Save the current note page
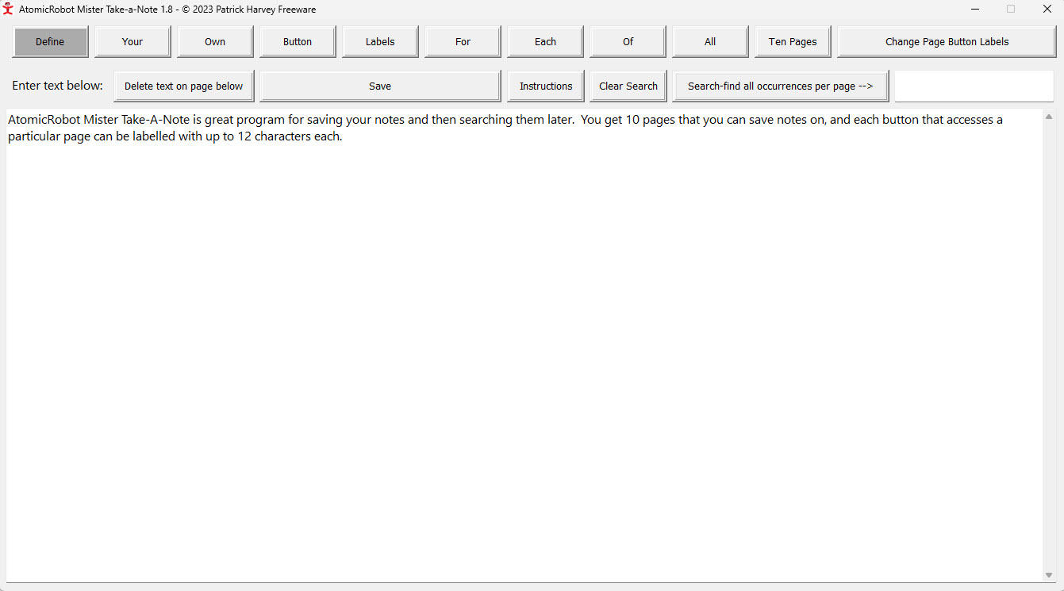The image size is (1064, 591). [x=380, y=86]
